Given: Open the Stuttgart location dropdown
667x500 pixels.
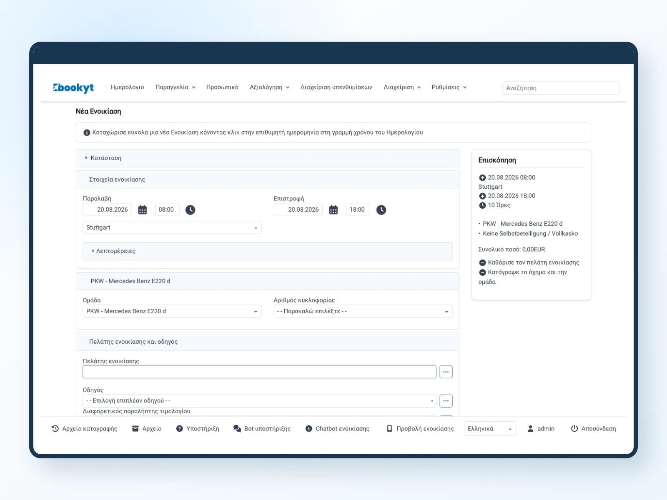Looking at the screenshot, I should pos(172,227).
